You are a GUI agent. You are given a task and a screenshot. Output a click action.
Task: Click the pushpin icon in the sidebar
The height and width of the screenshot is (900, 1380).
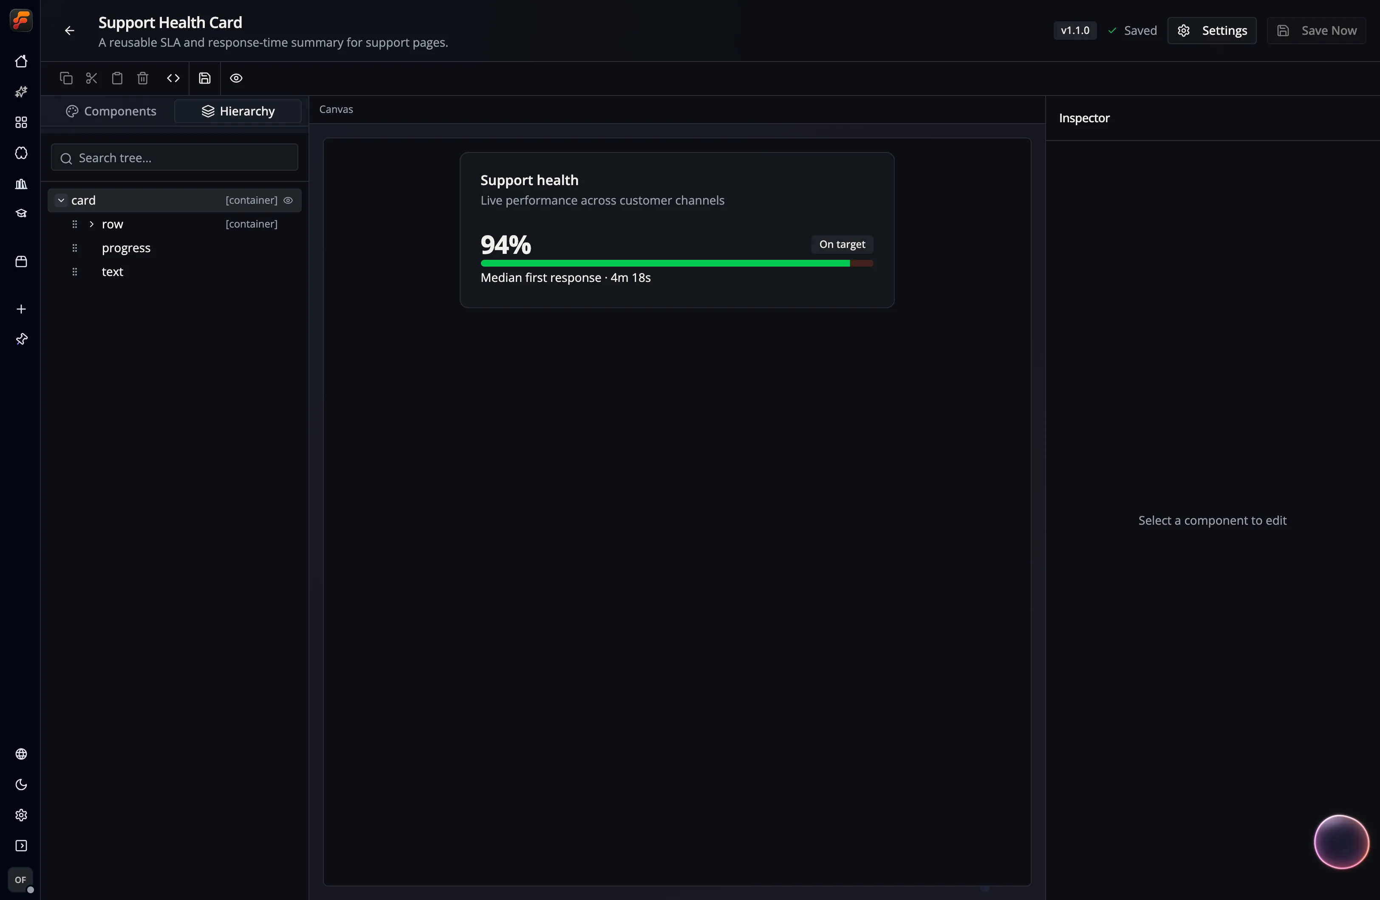point(21,339)
